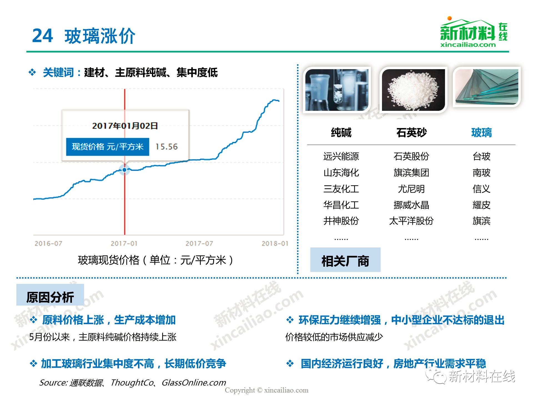The height and width of the screenshot is (400, 533).
Task: Click company name 三友化工
Action: [341, 189]
